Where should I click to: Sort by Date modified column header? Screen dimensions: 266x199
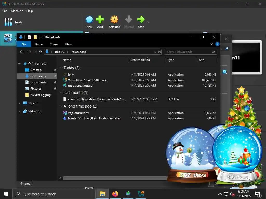[x=140, y=60]
